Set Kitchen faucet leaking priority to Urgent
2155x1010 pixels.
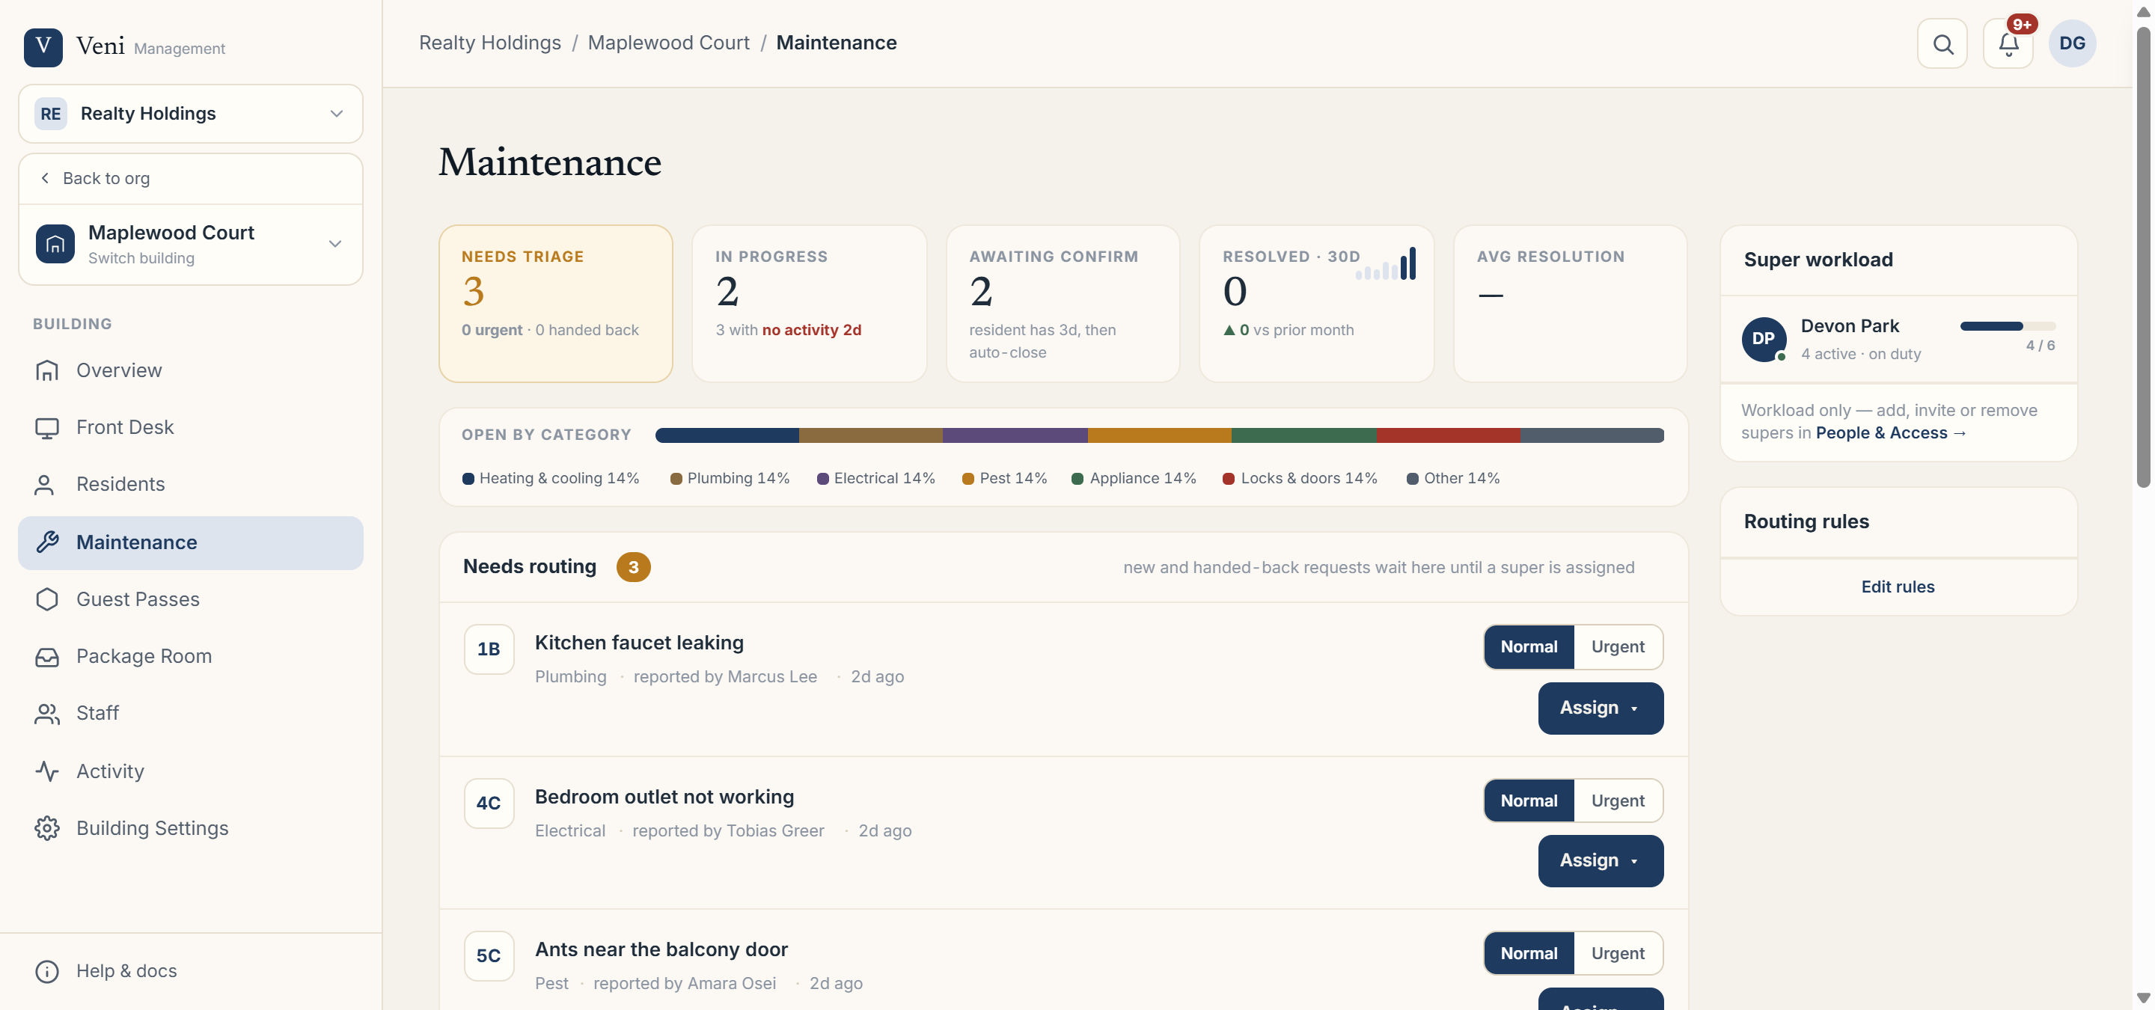tap(1617, 646)
